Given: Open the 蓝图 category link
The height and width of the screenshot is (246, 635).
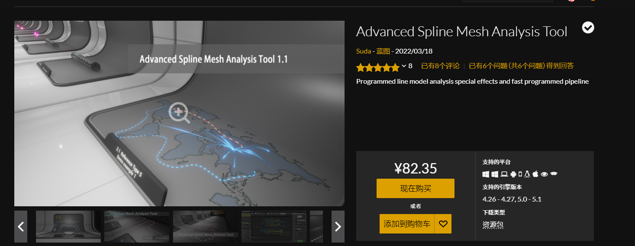Looking at the screenshot, I should (x=383, y=51).
